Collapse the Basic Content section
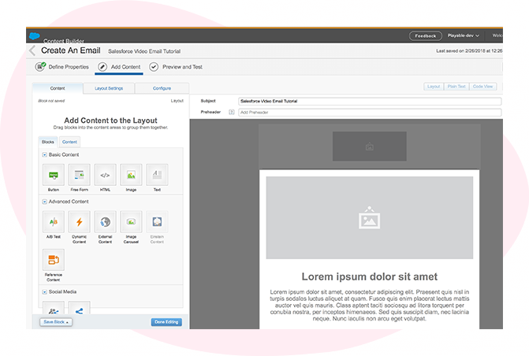 (45, 155)
